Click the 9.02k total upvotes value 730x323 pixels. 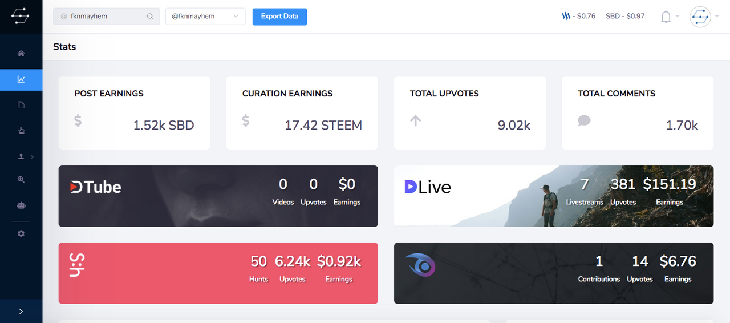pyautogui.click(x=514, y=126)
